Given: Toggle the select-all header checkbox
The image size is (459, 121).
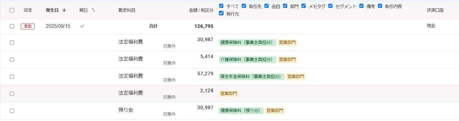Looking at the screenshot, I should pos(12,10).
